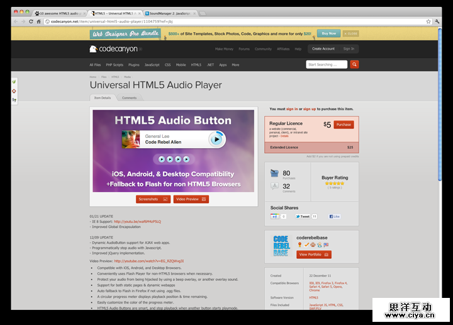Click the purchases shopping cart icon
453x325 pixels.
[x=274, y=173]
